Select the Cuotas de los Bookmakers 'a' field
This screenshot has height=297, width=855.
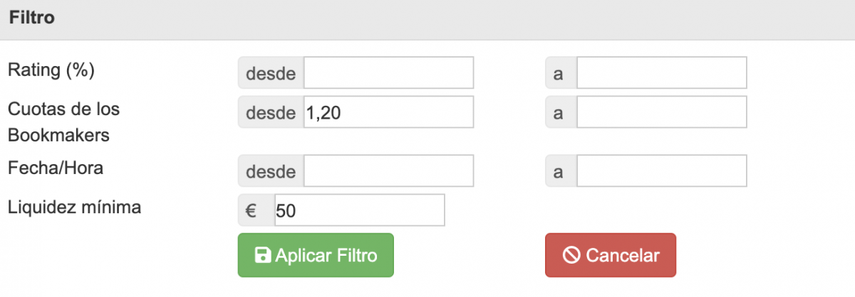[661, 113]
